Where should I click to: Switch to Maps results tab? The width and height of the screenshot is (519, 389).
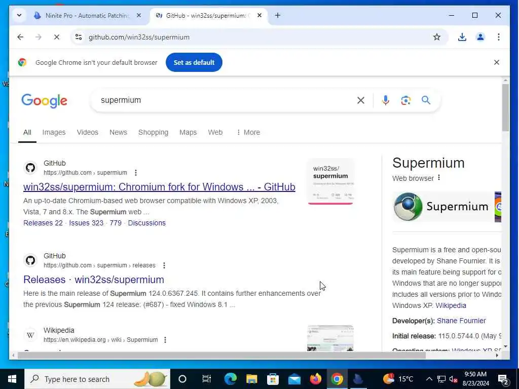point(188,132)
